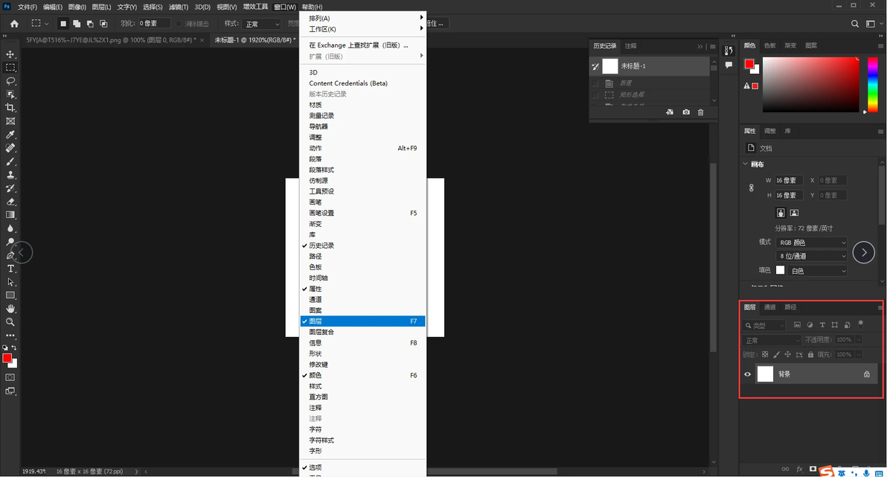887x477 pixels.
Task: Click the circular previous arrow at left
Action: (22, 252)
